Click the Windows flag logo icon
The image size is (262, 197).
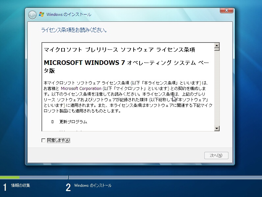pyautogui.click(x=41, y=14)
